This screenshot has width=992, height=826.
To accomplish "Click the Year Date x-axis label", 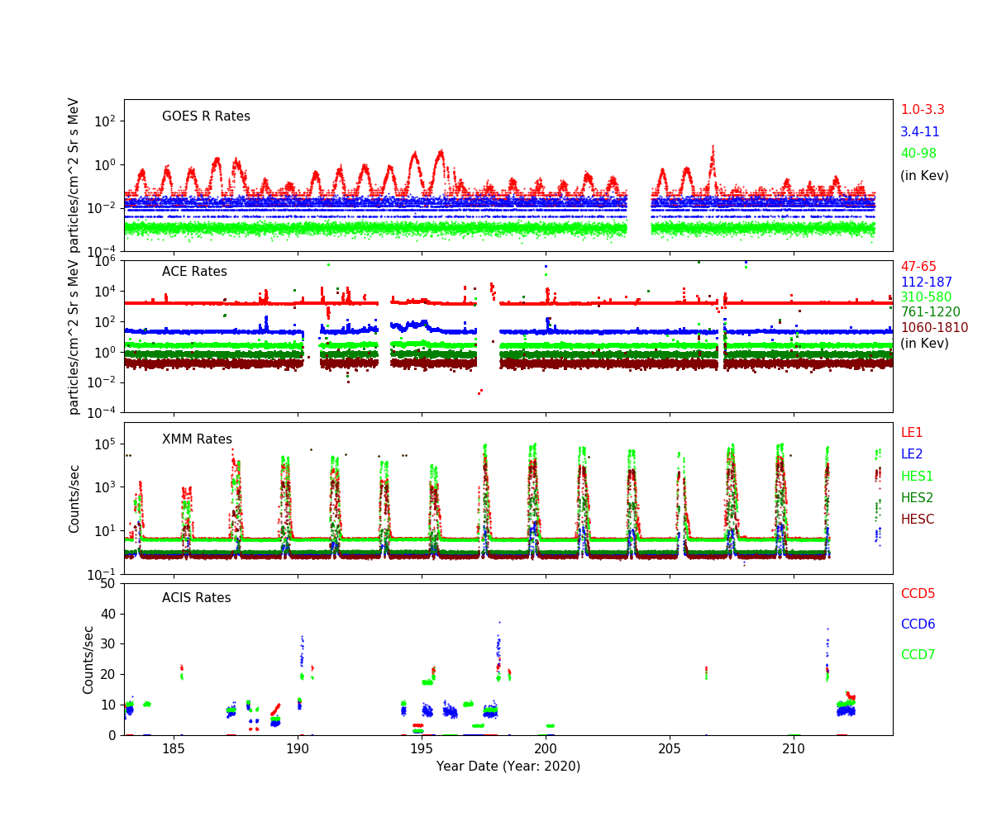I will 508,767.
